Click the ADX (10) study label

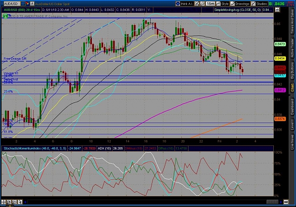(104, 149)
